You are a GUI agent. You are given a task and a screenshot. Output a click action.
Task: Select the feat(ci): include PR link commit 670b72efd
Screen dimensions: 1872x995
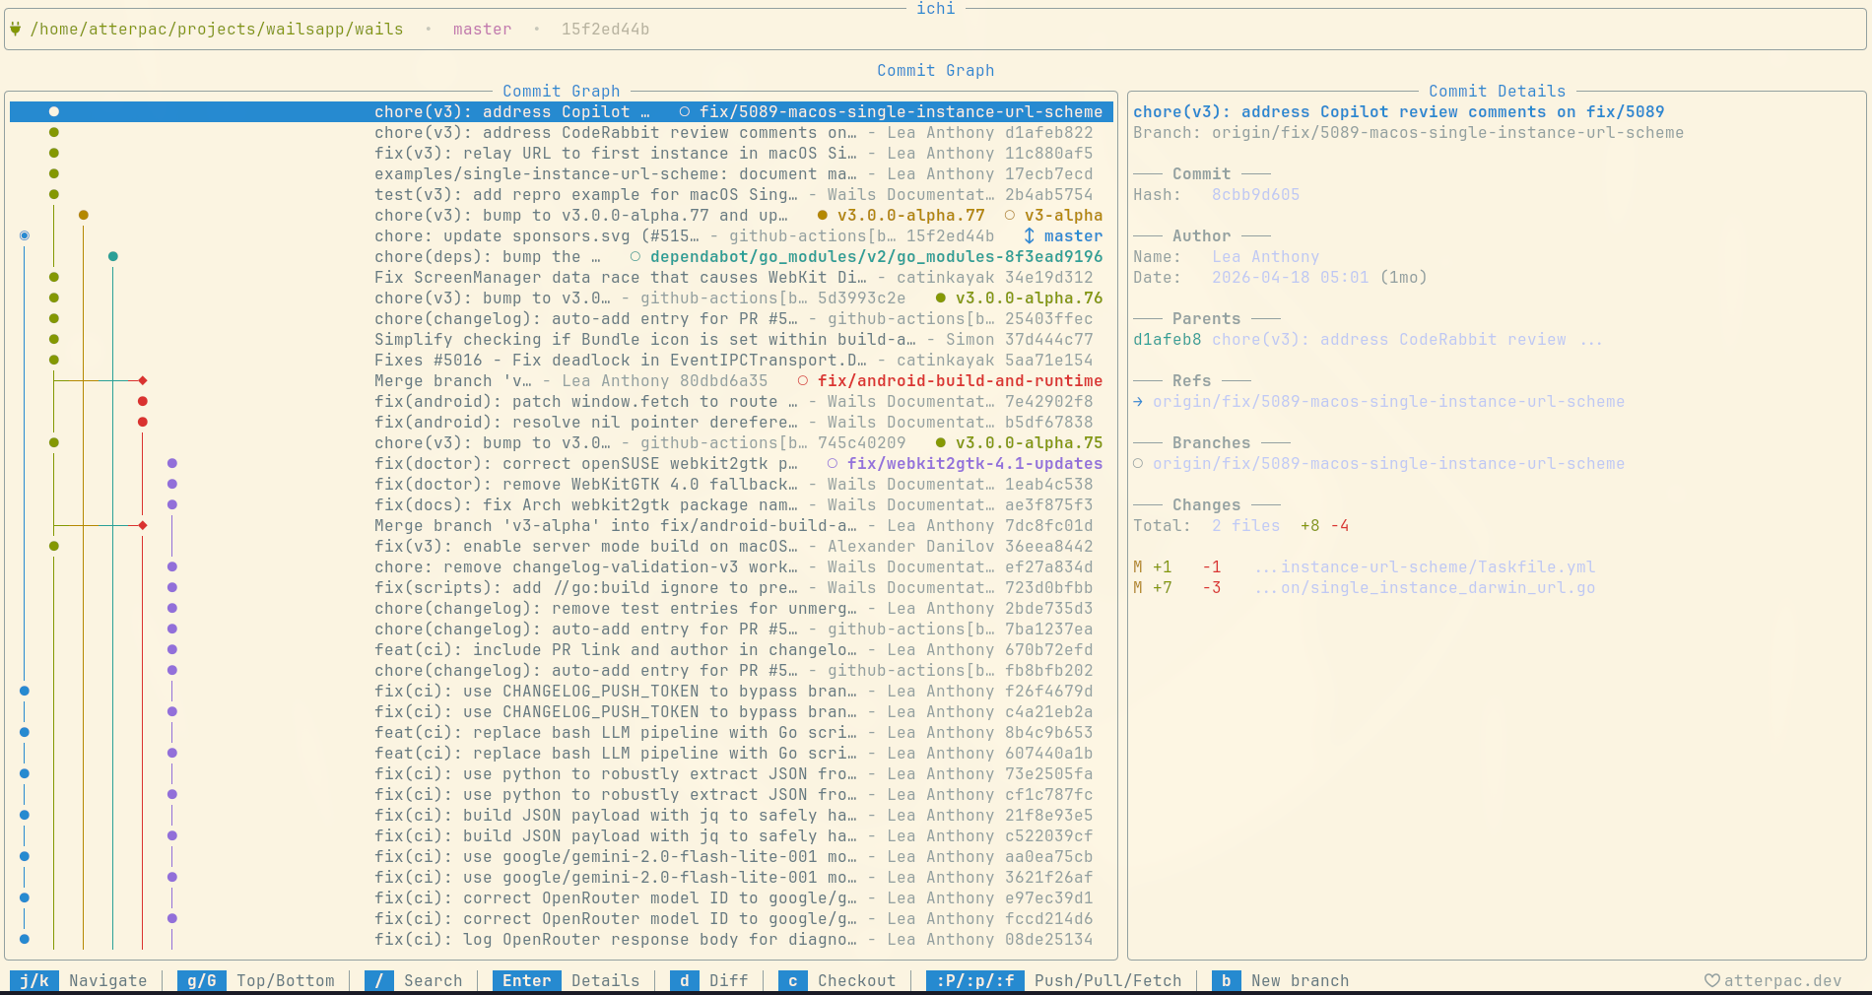click(562, 649)
